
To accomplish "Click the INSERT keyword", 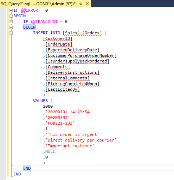I will click(x=40, y=33).
